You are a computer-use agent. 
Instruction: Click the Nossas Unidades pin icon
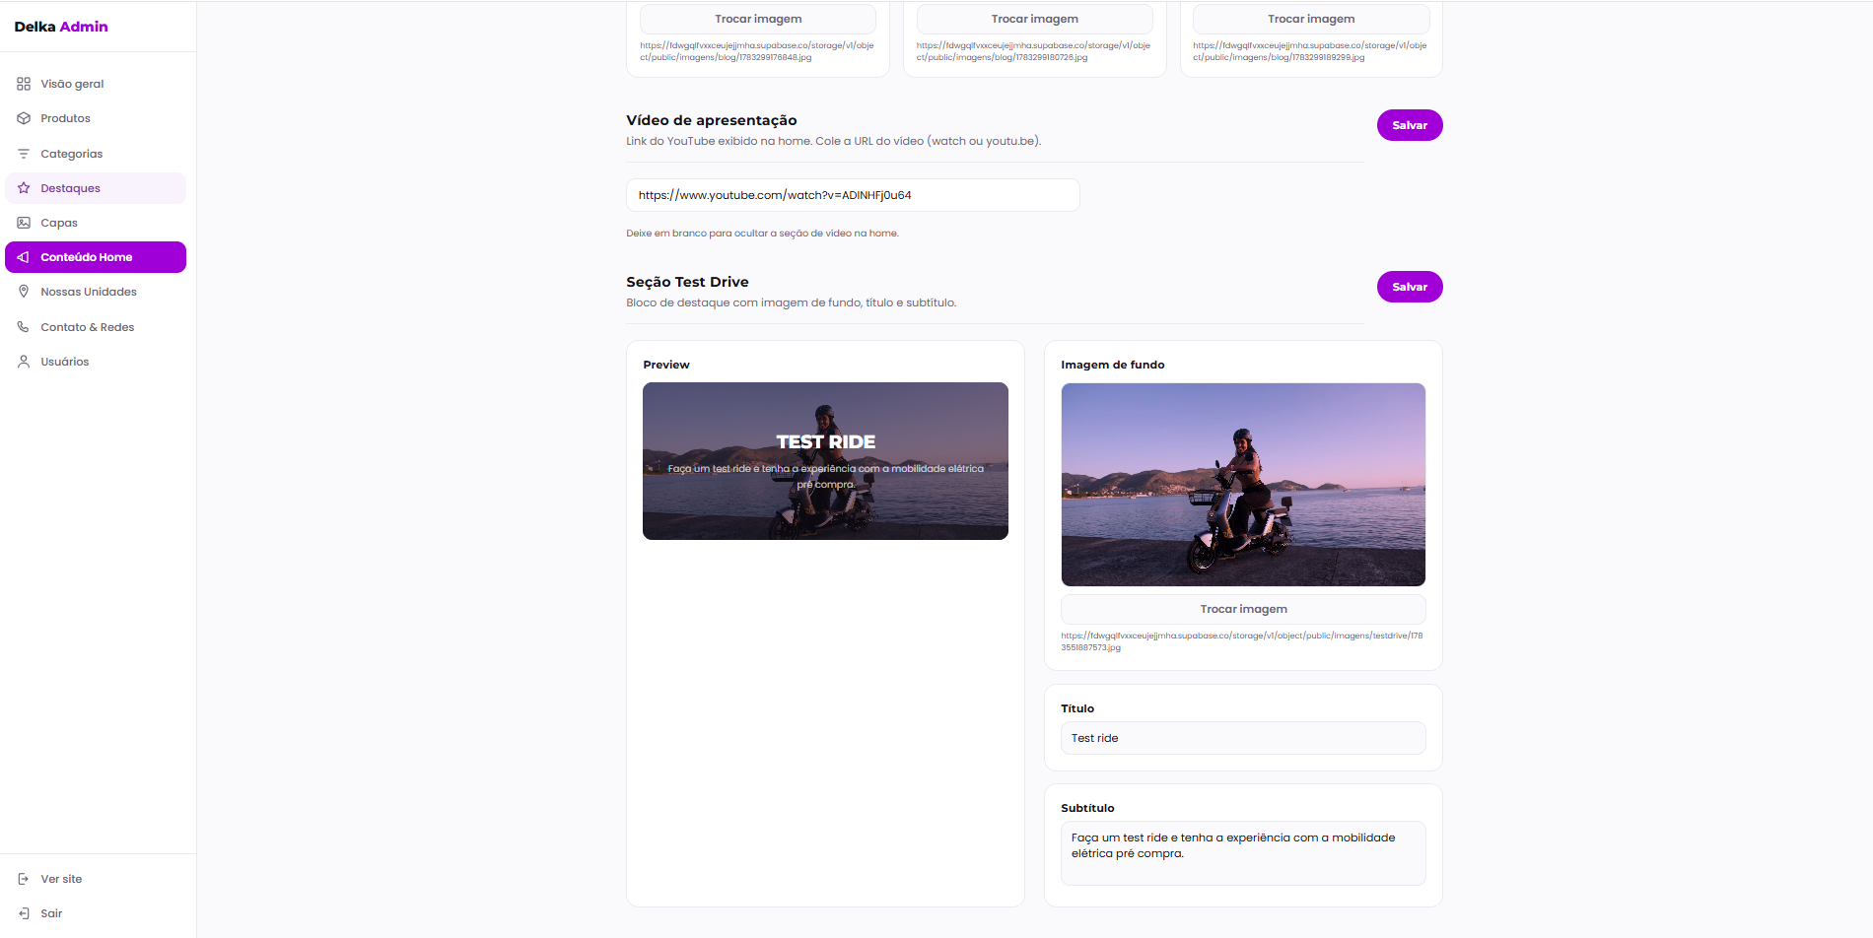click(24, 292)
